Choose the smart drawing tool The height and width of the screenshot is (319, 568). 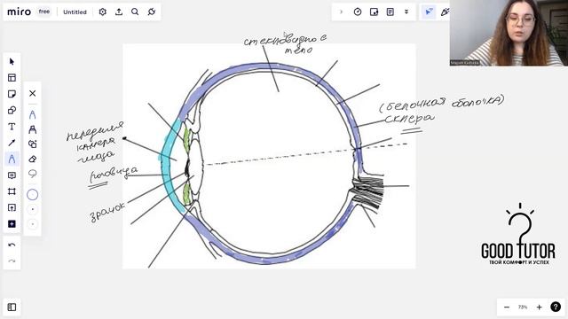click(x=32, y=144)
